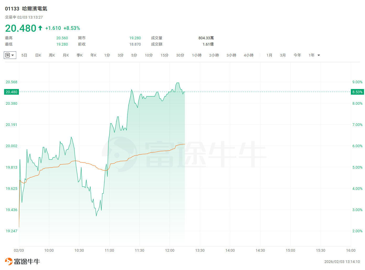Expand the 1年 range dropdown arrow
The height and width of the screenshot is (270, 365).
coord(319,55)
